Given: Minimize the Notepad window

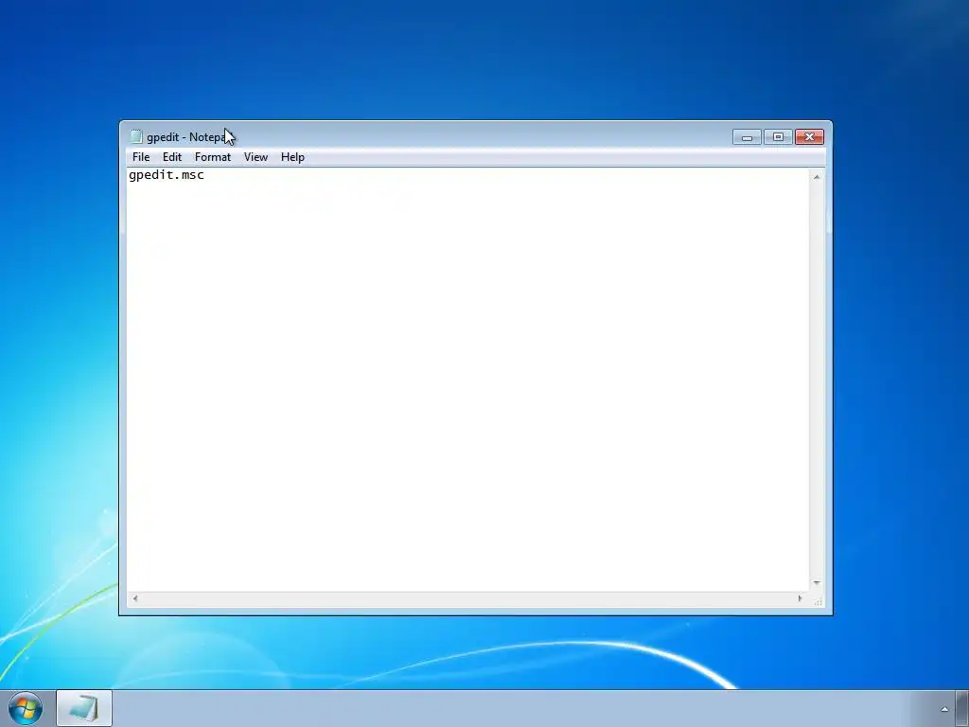Looking at the screenshot, I should click(747, 136).
